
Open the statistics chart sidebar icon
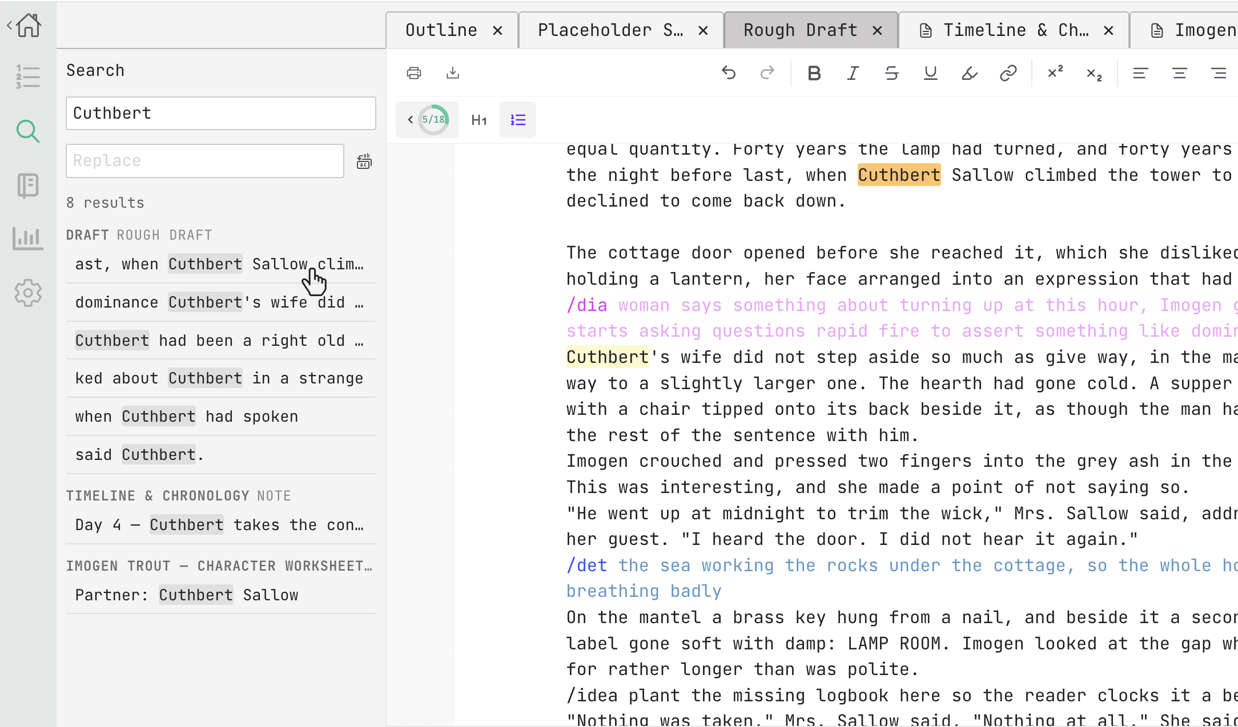click(28, 238)
